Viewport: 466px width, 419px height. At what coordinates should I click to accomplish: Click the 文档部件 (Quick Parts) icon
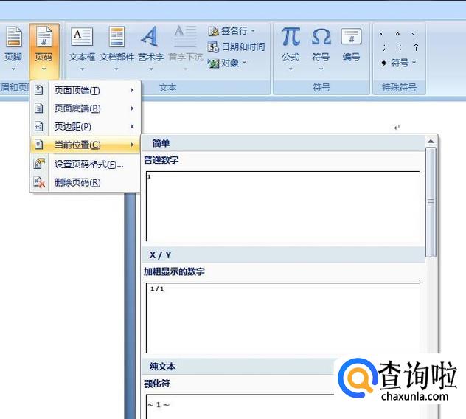116,37
